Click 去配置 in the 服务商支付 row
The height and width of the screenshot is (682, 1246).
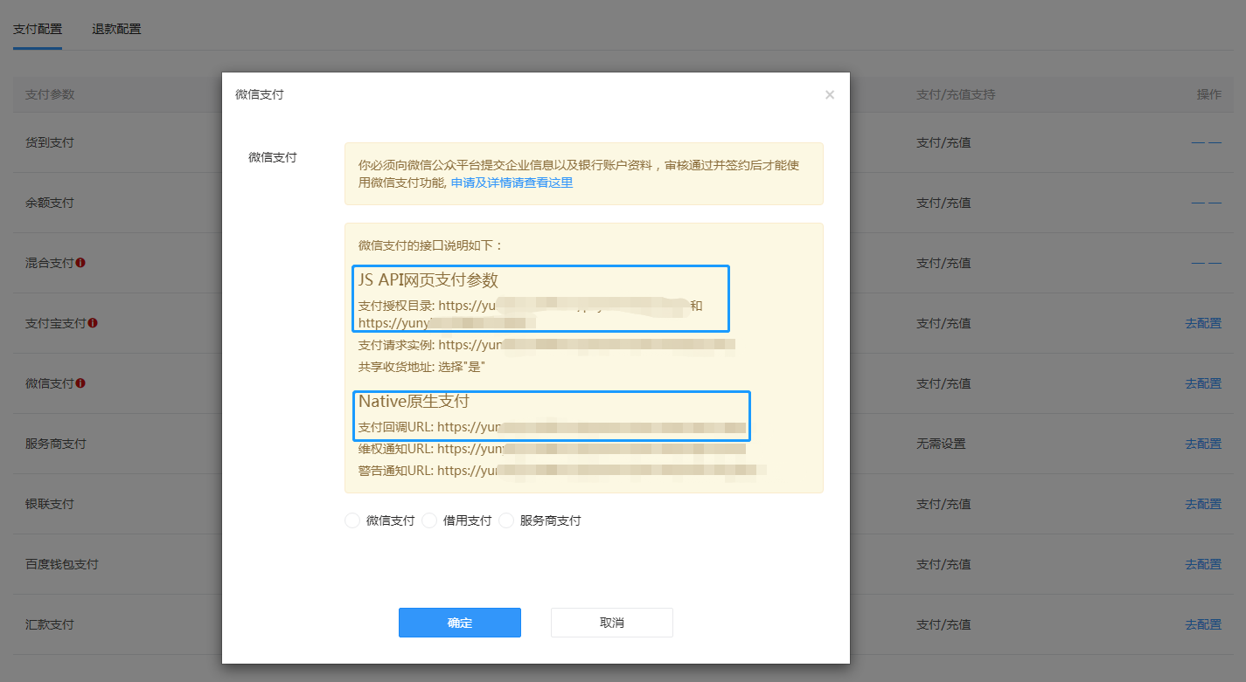click(1203, 444)
